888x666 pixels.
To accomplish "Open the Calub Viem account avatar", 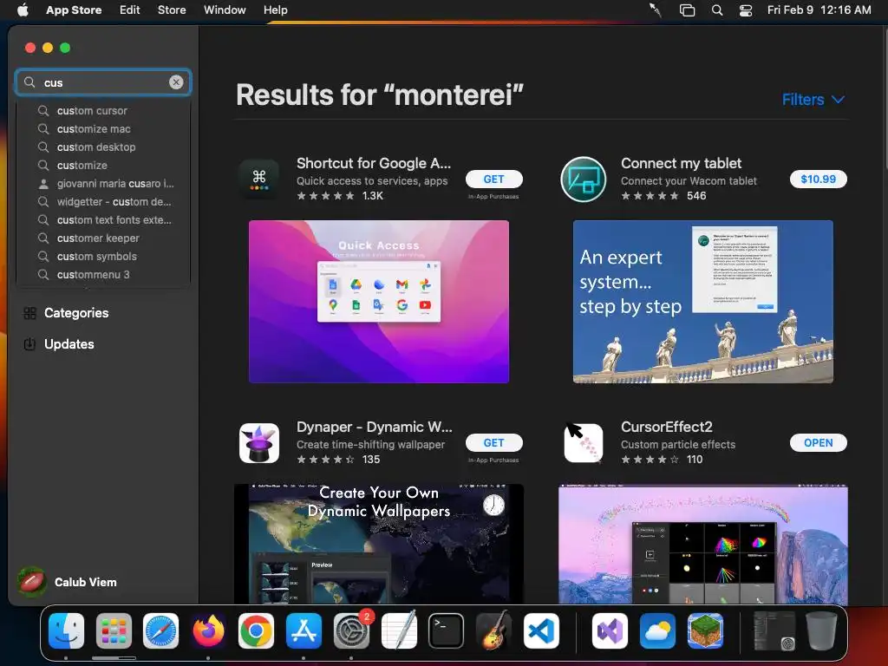I will pyautogui.click(x=32, y=582).
